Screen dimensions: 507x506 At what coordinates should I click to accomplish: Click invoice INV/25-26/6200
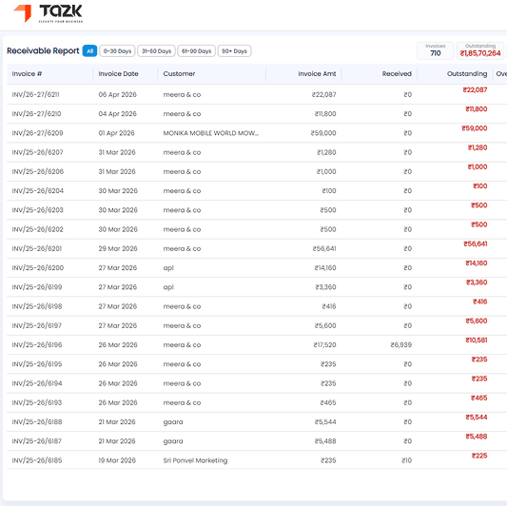tap(38, 267)
